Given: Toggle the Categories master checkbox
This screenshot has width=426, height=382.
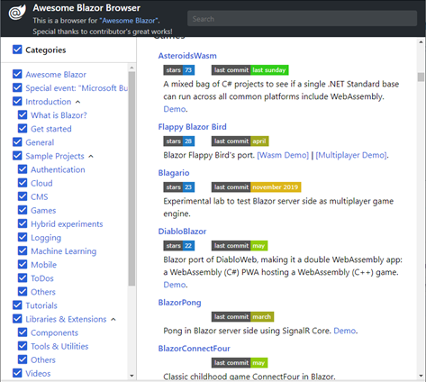Looking at the screenshot, I should [x=17, y=50].
